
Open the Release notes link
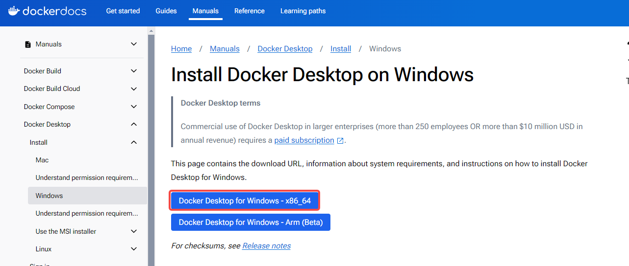[x=267, y=245]
